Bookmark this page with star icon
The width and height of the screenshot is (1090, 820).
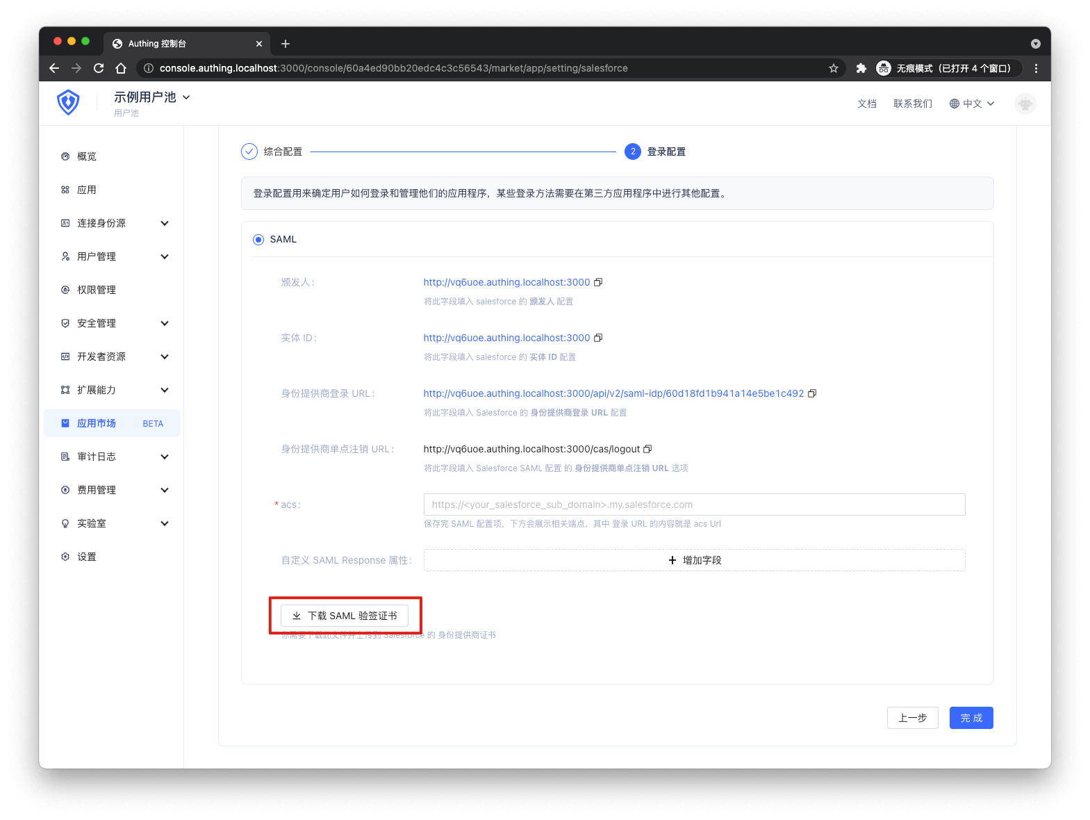tap(834, 68)
